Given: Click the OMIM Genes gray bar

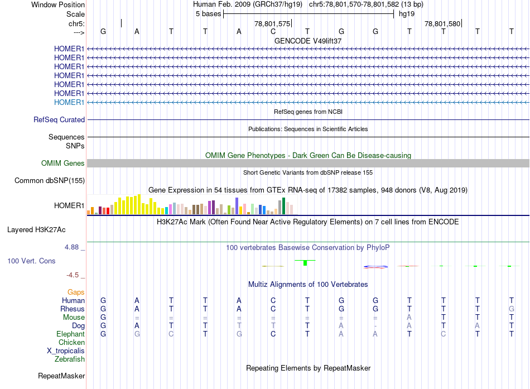Looking at the screenshot, I should pyautogui.click(x=308, y=163).
